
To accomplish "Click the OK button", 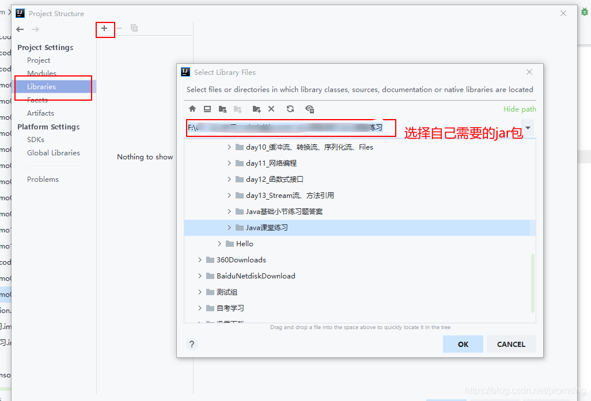I will click(x=463, y=344).
